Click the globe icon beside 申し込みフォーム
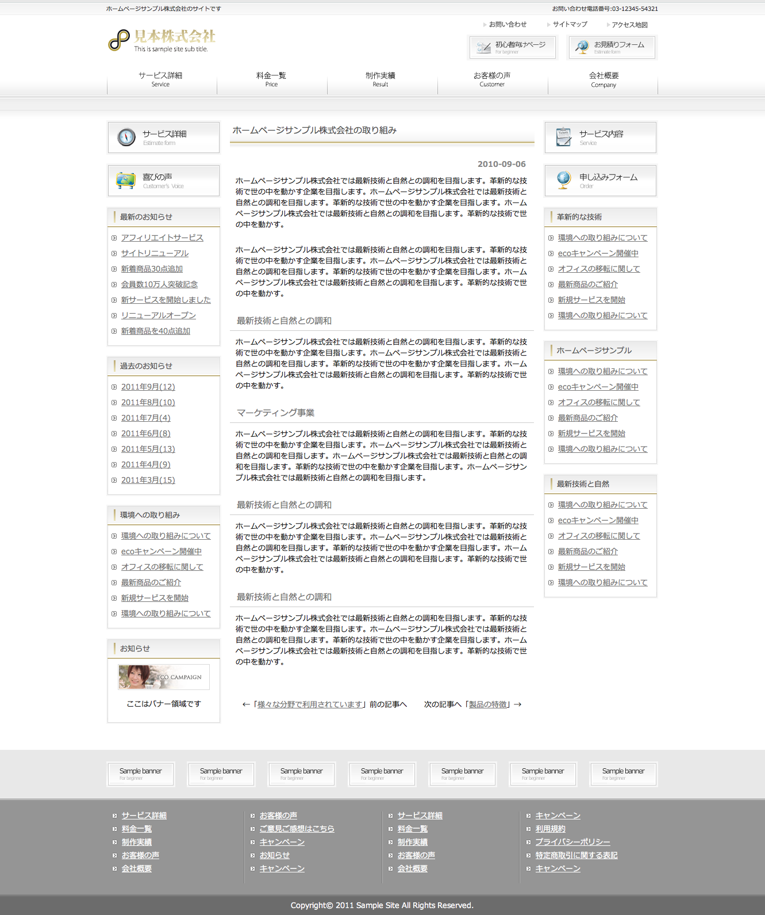The height and width of the screenshot is (915, 765). (x=564, y=180)
